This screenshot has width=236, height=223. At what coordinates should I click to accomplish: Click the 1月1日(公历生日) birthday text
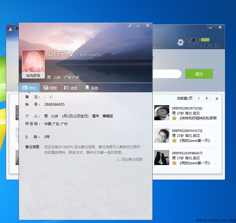pos(75,116)
